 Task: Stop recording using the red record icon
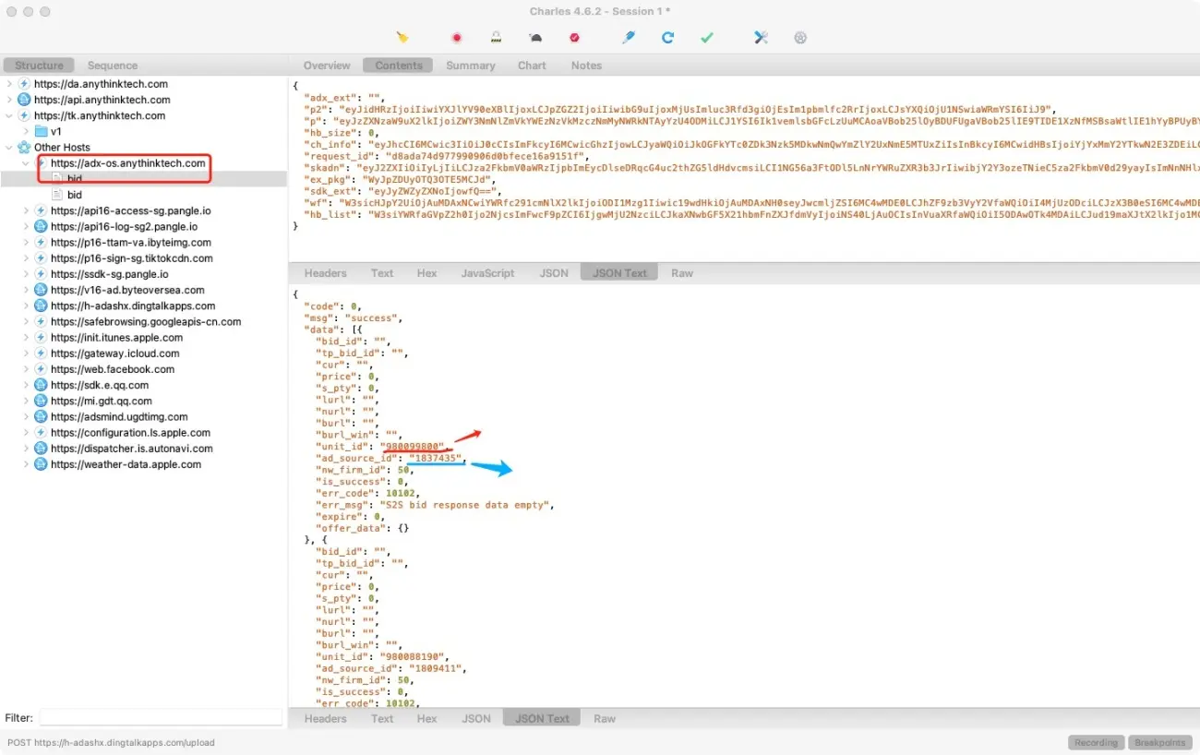[x=456, y=37]
